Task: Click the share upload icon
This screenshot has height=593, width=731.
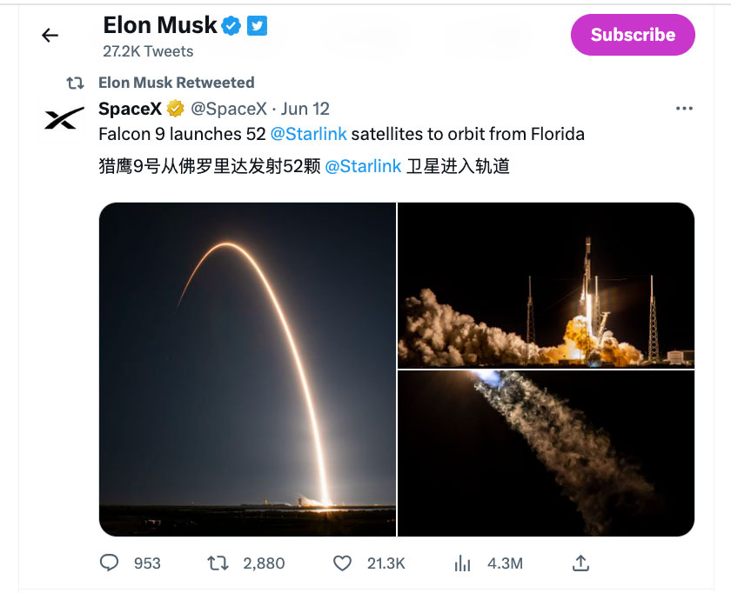Action: tap(581, 563)
